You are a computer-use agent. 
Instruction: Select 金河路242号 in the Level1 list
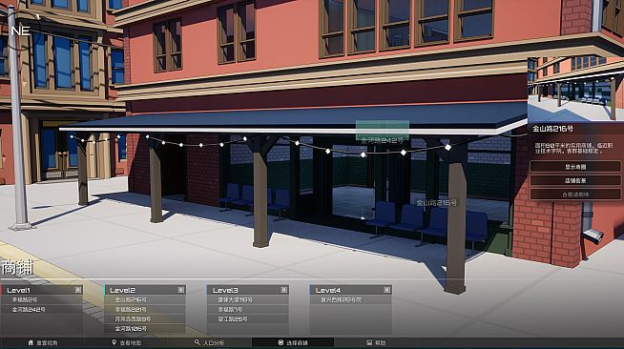42,309
